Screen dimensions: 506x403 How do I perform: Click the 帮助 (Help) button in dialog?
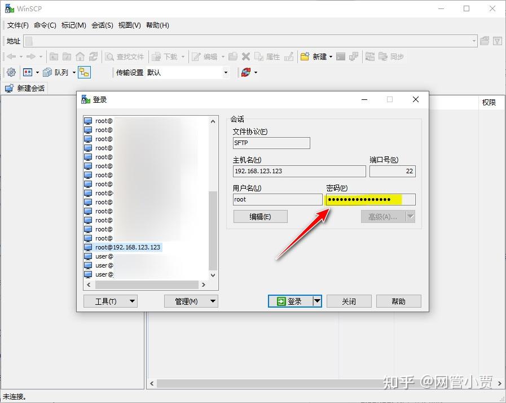click(398, 301)
